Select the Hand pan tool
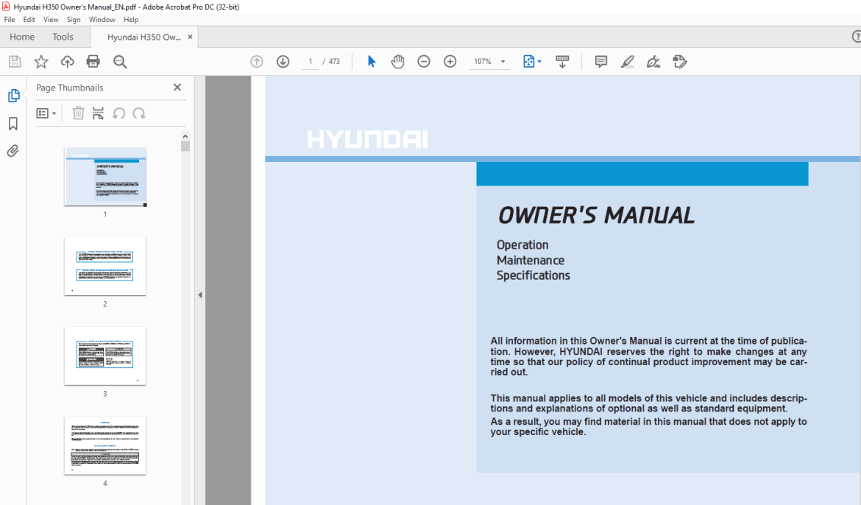This screenshot has height=505, width=861. [397, 62]
